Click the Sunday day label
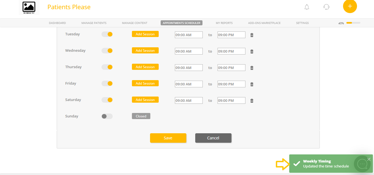The height and width of the screenshot is (175, 374). point(72,116)
